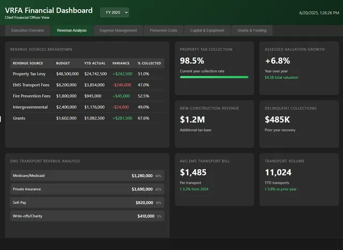Click the % Collected column header
Screen dimensions: 343x250
(x=150, y=63)
